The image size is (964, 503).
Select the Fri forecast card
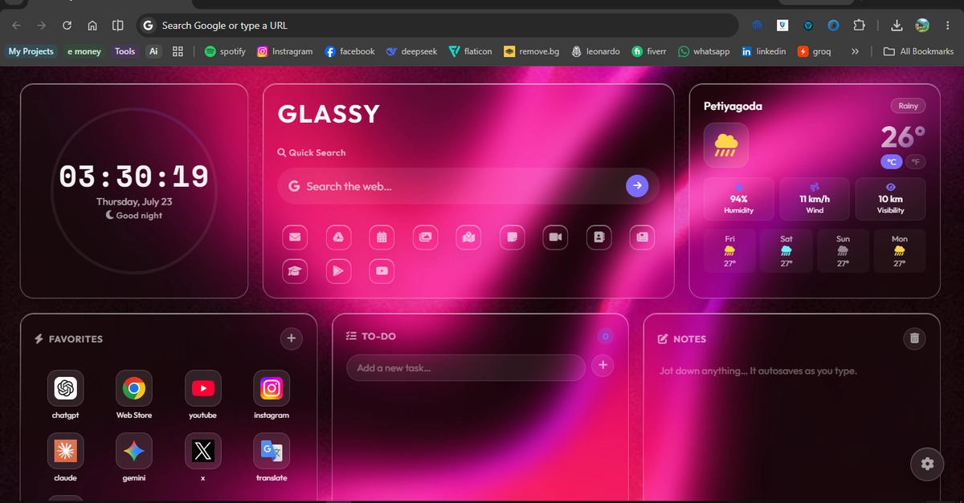[x=730, y=251]
